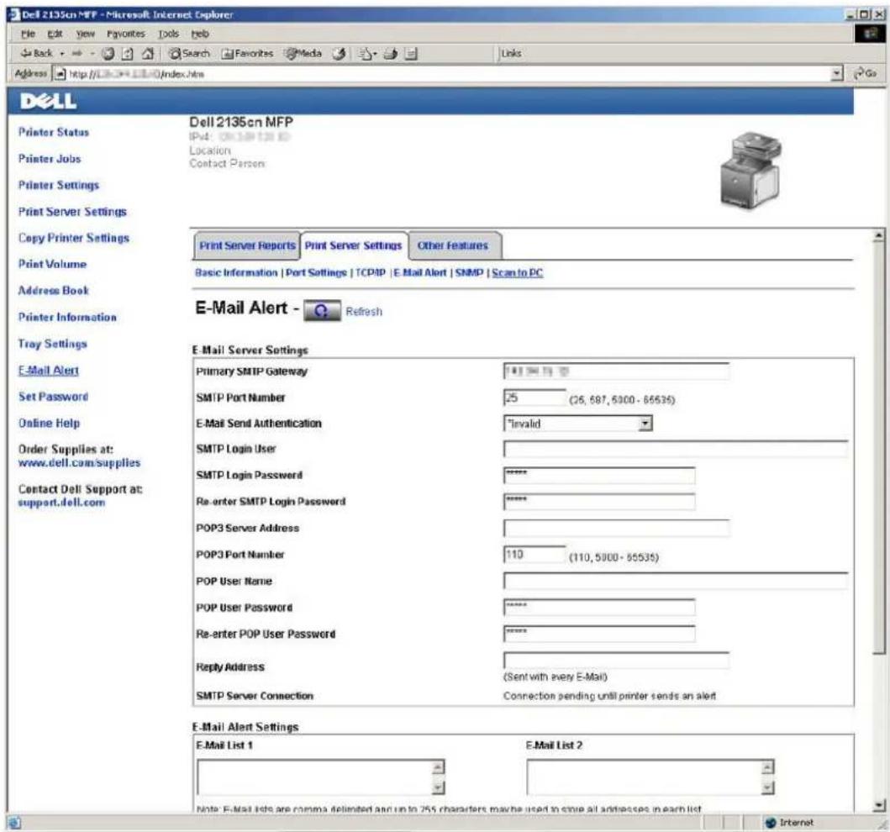Image resolution: width=890 pixels, height=832 pixels.
Task: Click the Print icon in toolbar
Action: click(391, 54)
